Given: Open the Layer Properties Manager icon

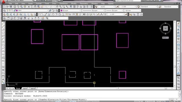Looking at the screenshot, I should coord(4,10).
